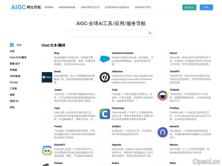The image size is (222, 166).
Task: Click the blue category icon in sidebar
Action: click(12, 45)
